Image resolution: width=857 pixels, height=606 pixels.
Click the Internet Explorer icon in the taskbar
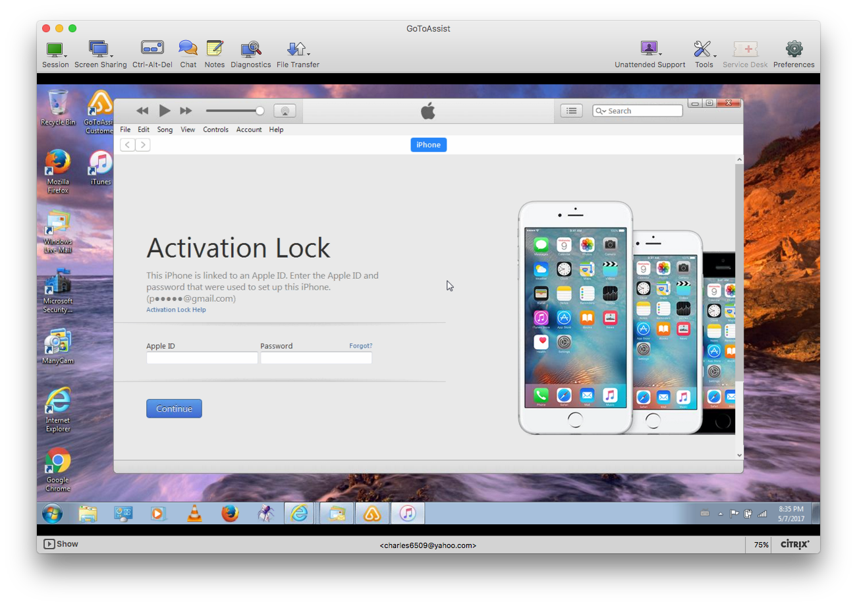click(300, 513)
